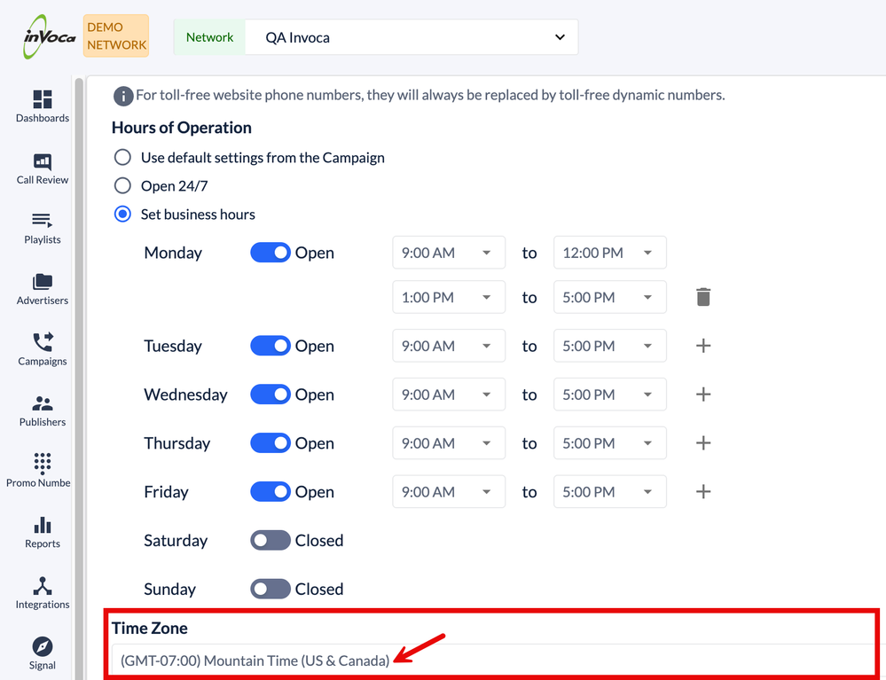This screenshot has width=886, height=680.
Task: Open Friday's 9:00 AM start time dropdown
Action: click(448, 491)
